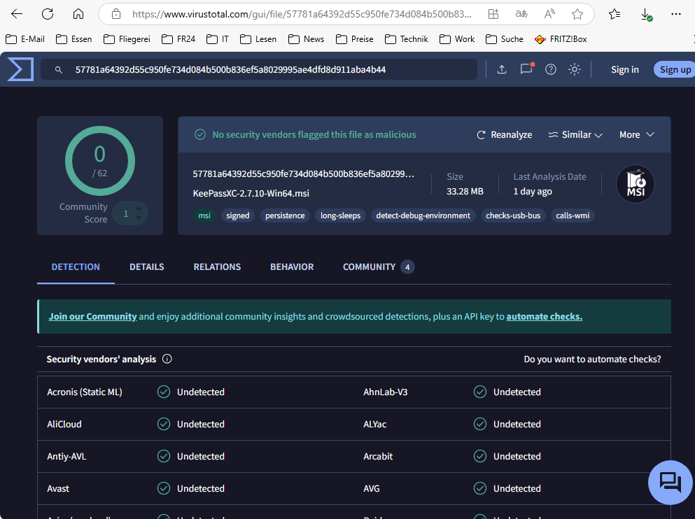Click the persistence tag chip

tap(285, 215)
